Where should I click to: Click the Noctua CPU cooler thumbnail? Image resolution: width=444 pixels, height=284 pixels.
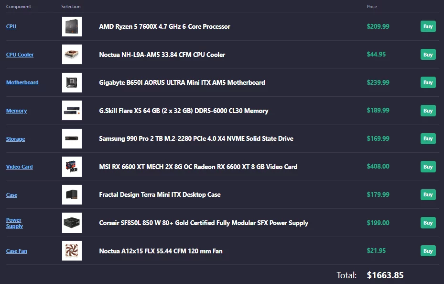72,54
